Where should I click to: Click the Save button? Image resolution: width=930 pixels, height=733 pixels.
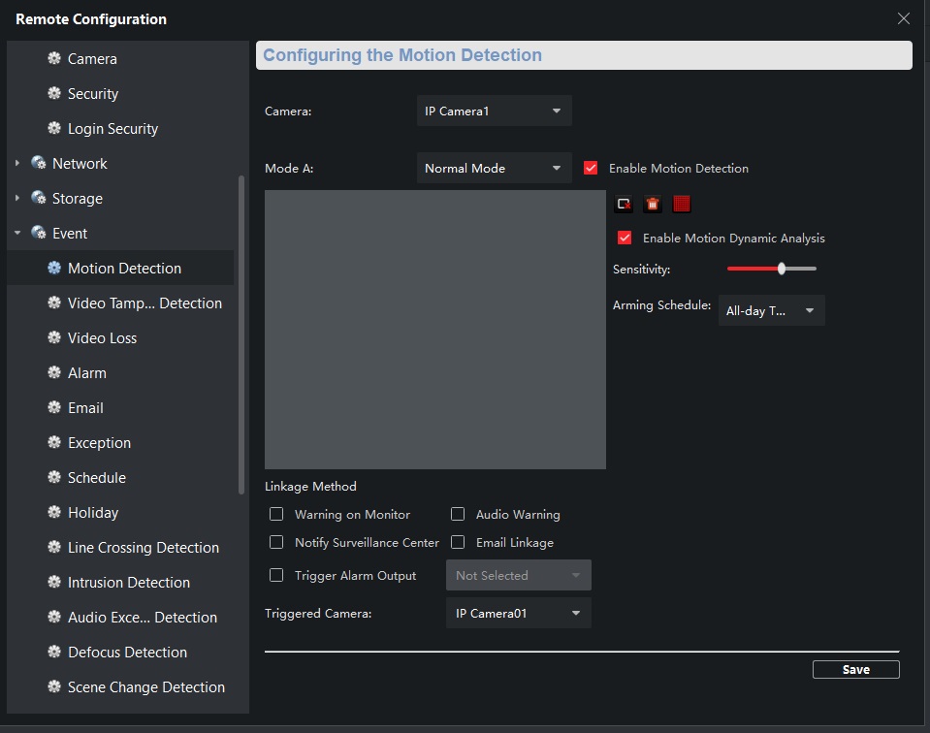[x=855, y=670]
